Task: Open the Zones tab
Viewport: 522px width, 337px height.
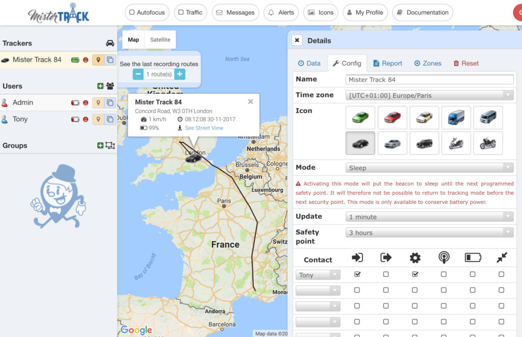Action: (x=428, y=63)
